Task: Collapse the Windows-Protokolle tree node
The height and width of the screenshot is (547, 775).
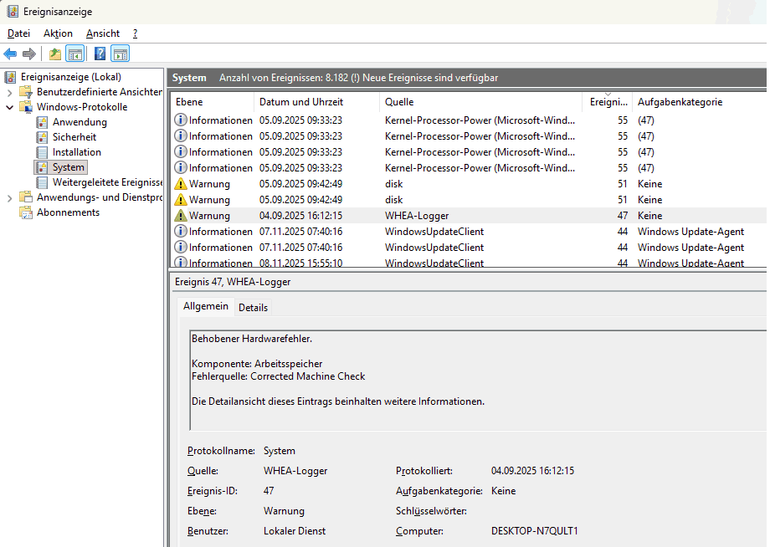Action: (9, 107)
